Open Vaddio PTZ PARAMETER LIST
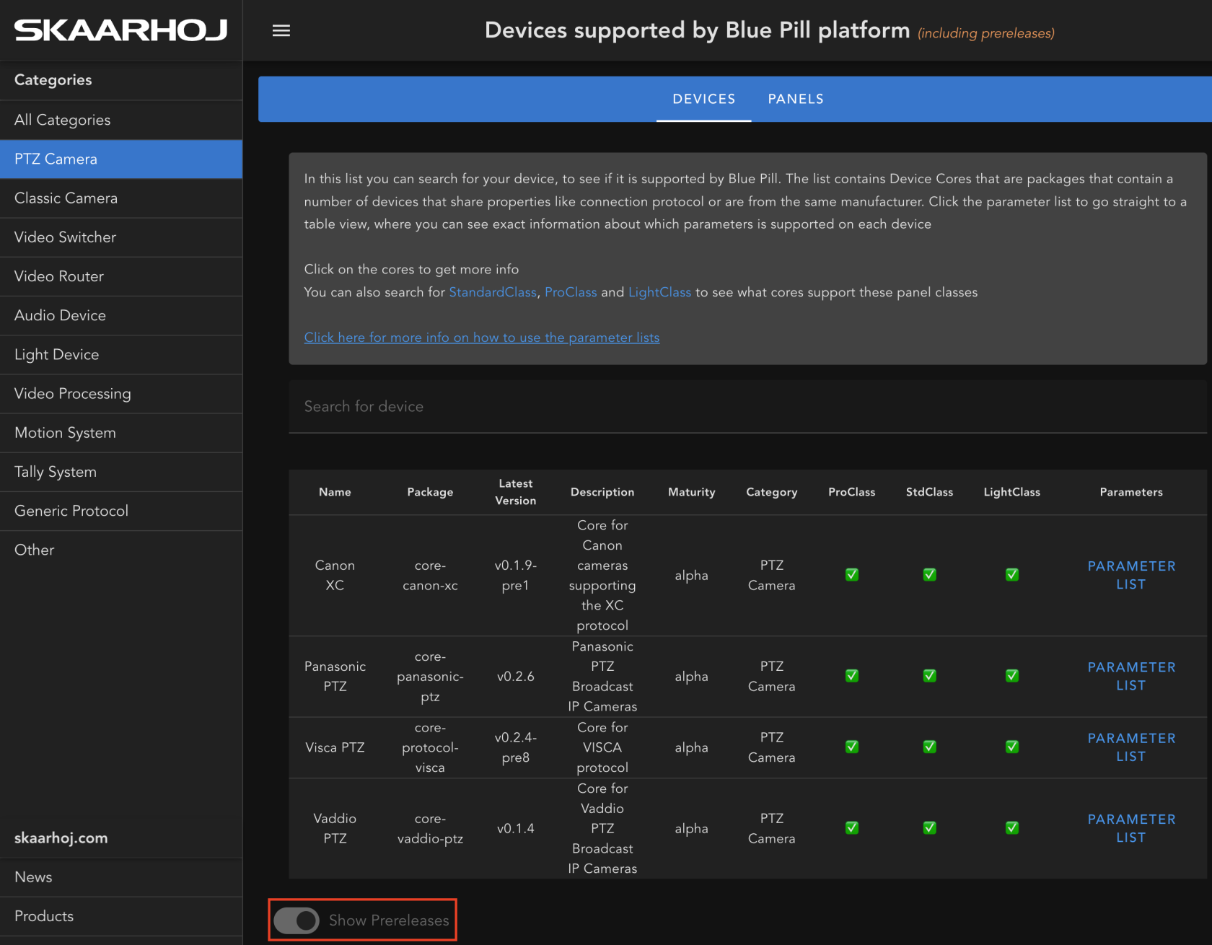Viewport: 1212px width, 945px height. click(x=1131, y=828)
